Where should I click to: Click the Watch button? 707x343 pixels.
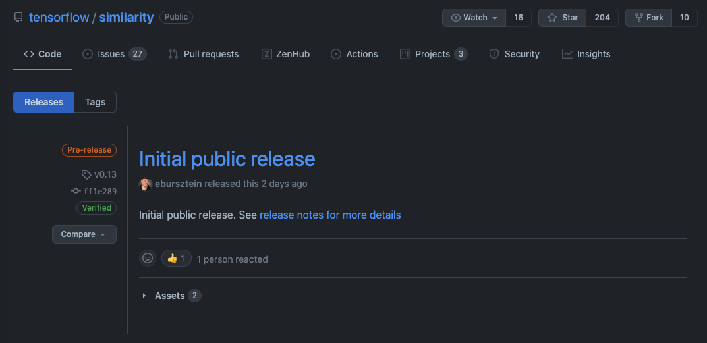tap(474, 18)
